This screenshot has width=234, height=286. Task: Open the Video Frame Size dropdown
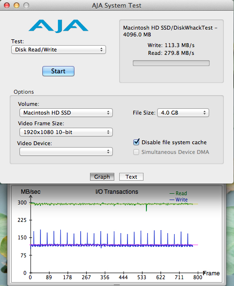coord(66,132)
